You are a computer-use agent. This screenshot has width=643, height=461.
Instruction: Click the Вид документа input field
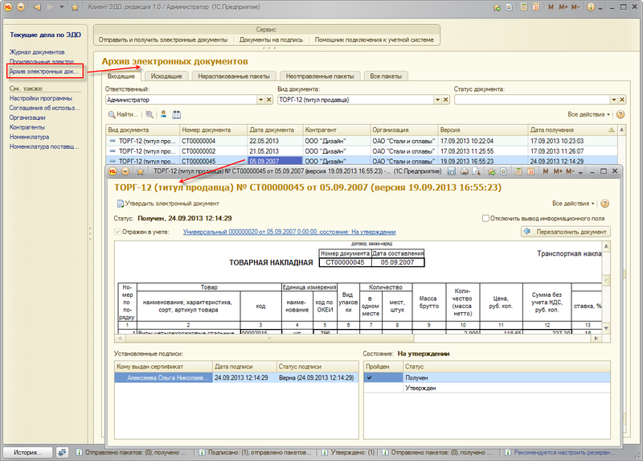[355, 100]
